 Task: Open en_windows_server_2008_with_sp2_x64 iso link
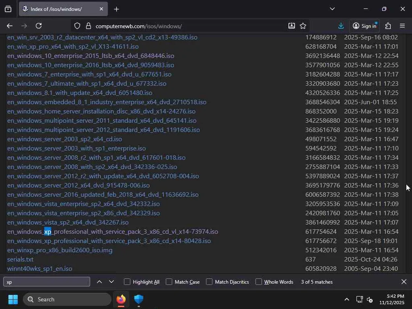click(92, 167)
